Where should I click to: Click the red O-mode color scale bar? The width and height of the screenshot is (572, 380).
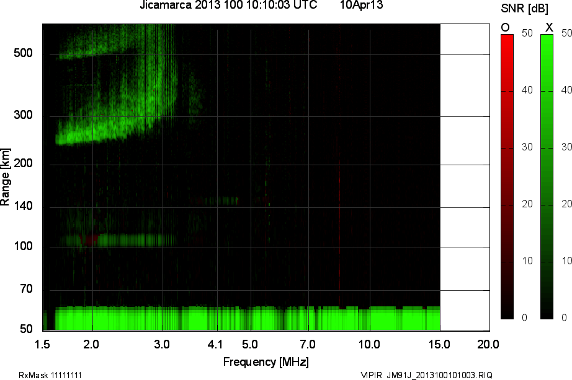coord(507,176)
